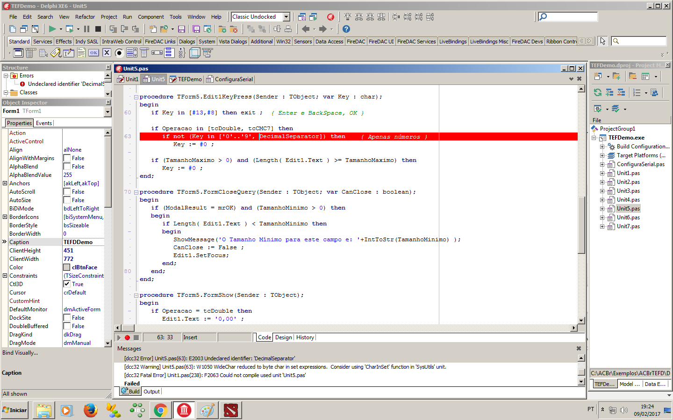The height and width of the screenshot is (420, 673).
Task: Switch to the Design view tab
Action: (x=283, y=337)
